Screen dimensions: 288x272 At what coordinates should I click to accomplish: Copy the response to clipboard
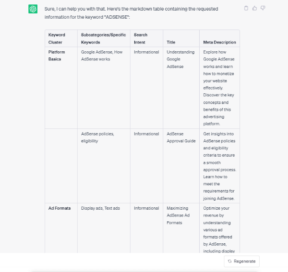pos(246,8)
